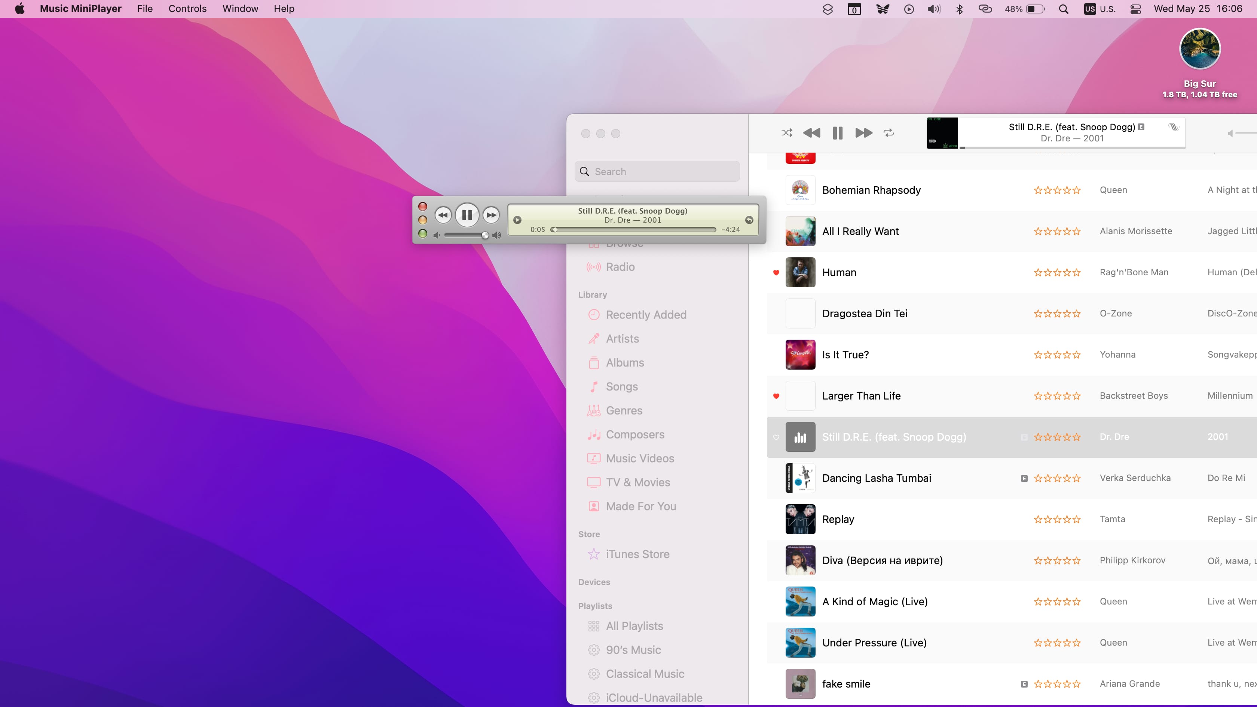Open the iCloud-Unavailable playlist
1257x707 pixels.
click(645, 698)
